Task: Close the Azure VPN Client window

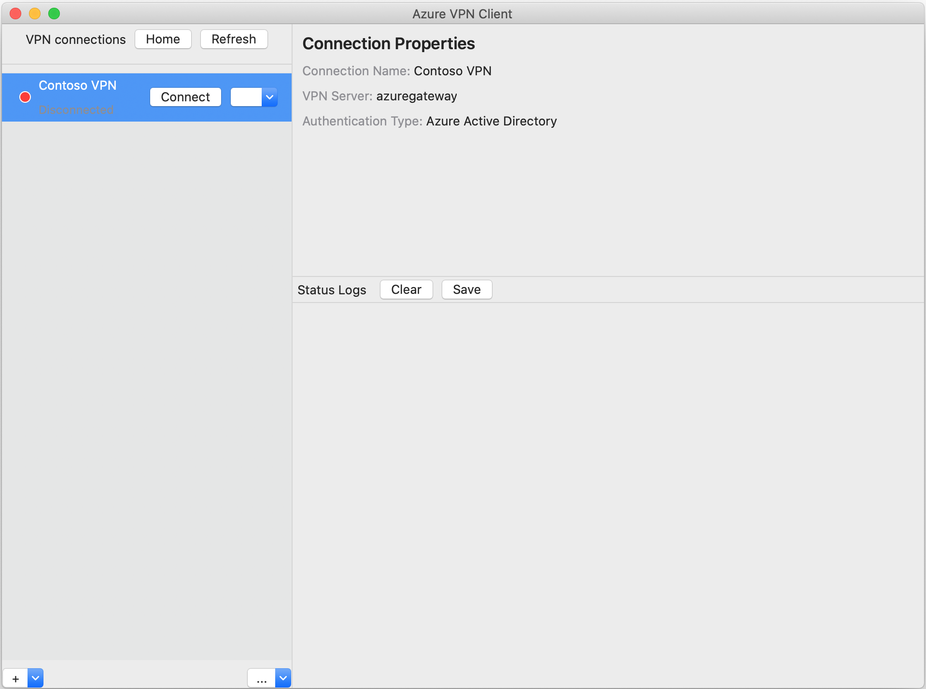Action: [x=15, y=14]
